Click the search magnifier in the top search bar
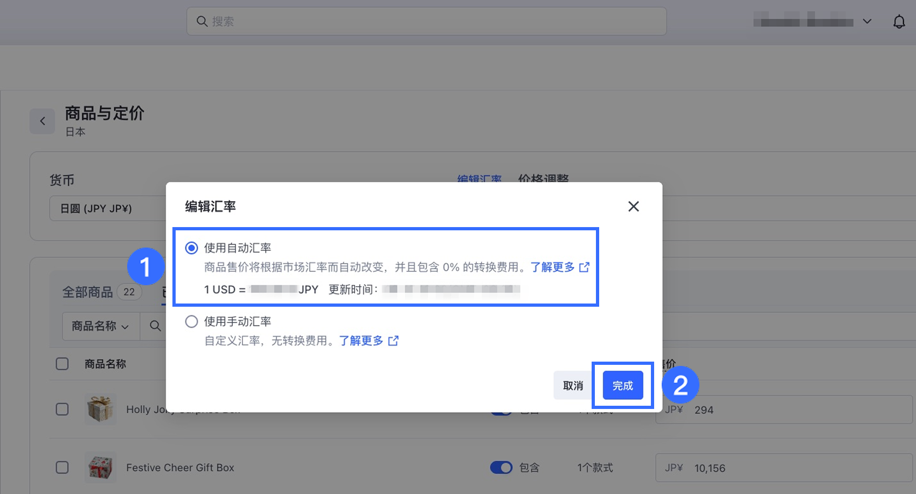This screenshot has width=916, height=494. coord(202,21)
